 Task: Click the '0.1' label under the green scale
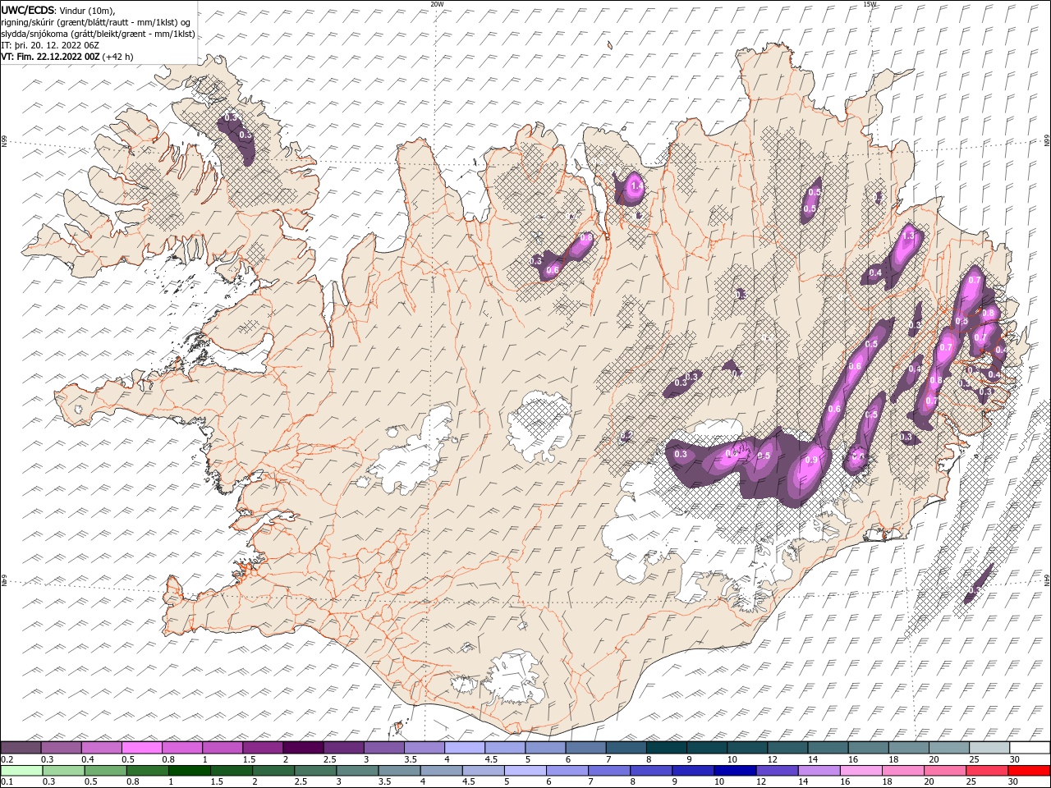pyautogui.click(x=6, y=782)
